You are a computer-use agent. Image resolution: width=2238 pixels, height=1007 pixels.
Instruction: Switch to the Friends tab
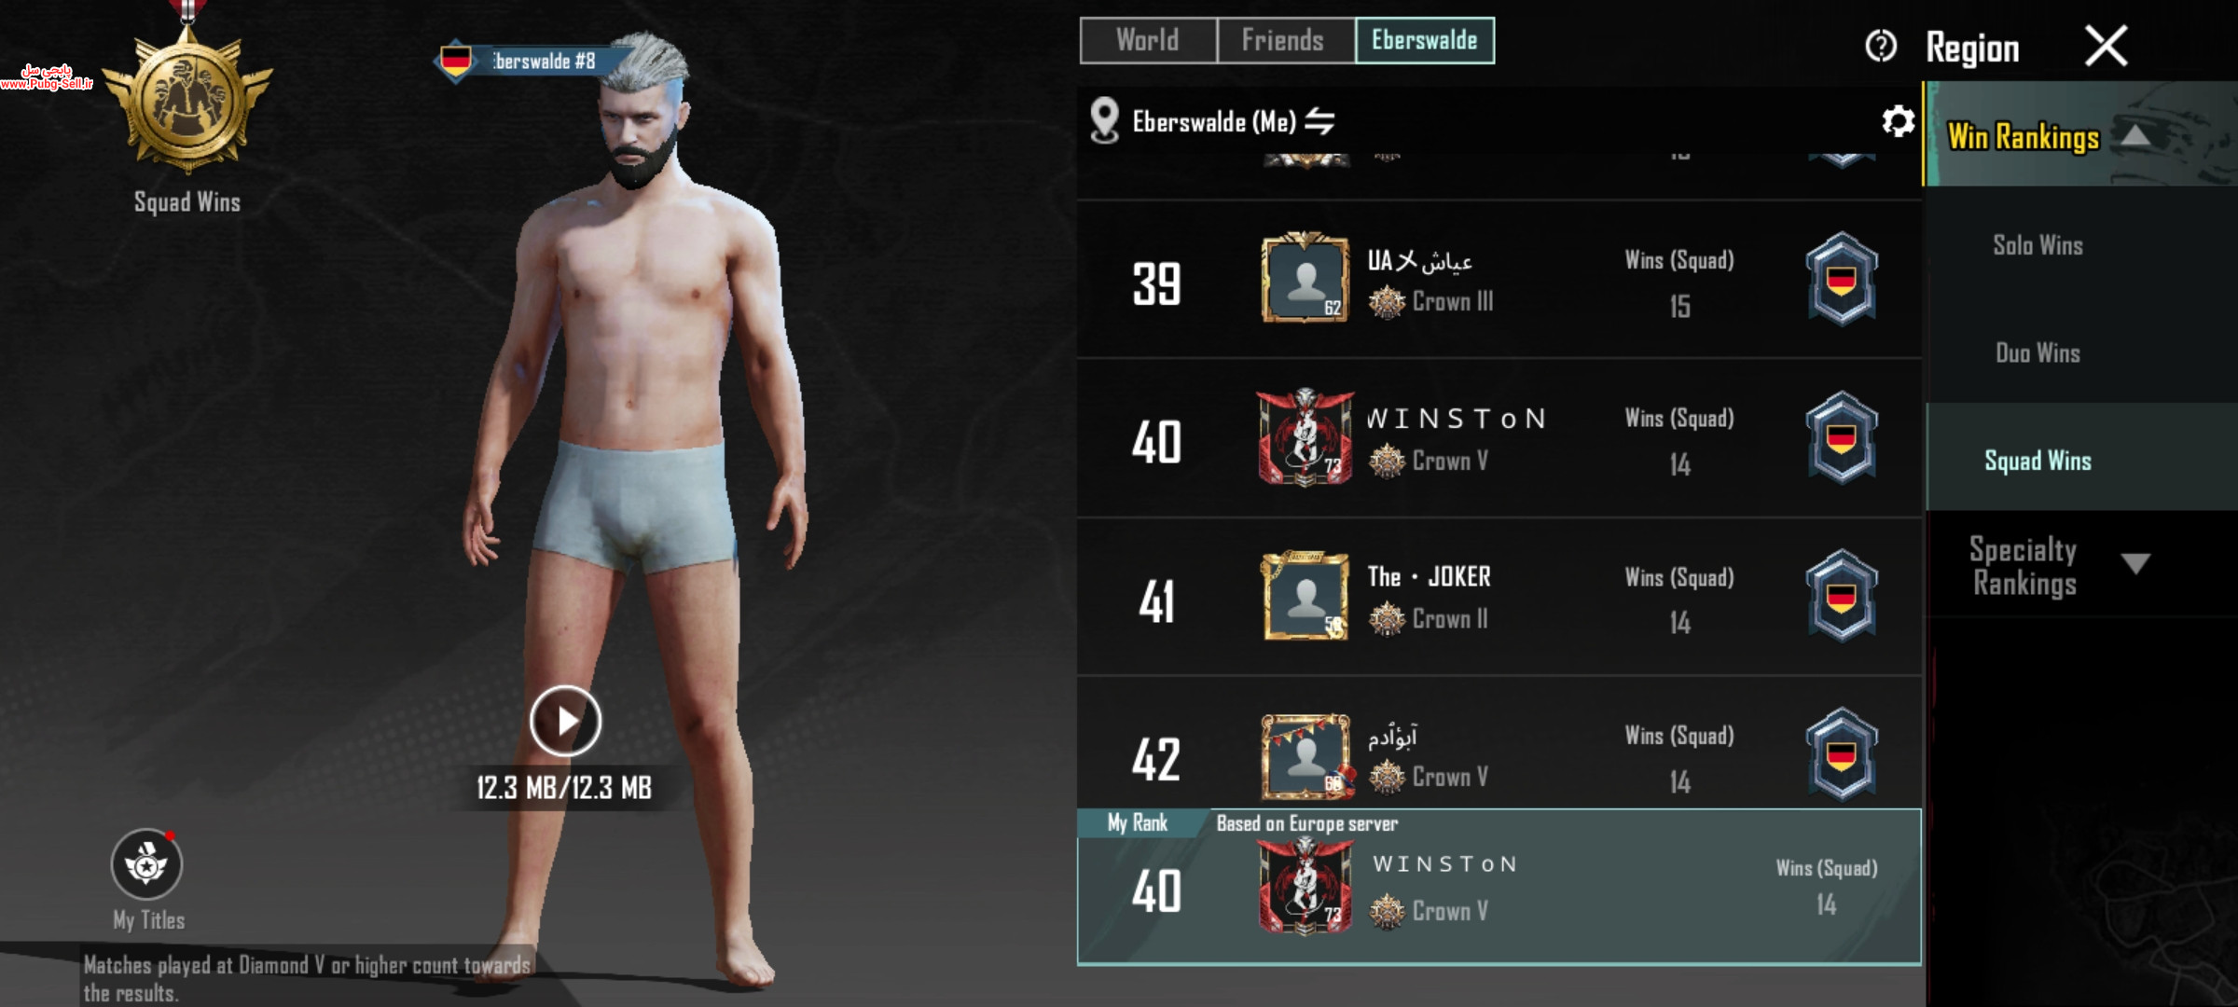click(1285, 40)
